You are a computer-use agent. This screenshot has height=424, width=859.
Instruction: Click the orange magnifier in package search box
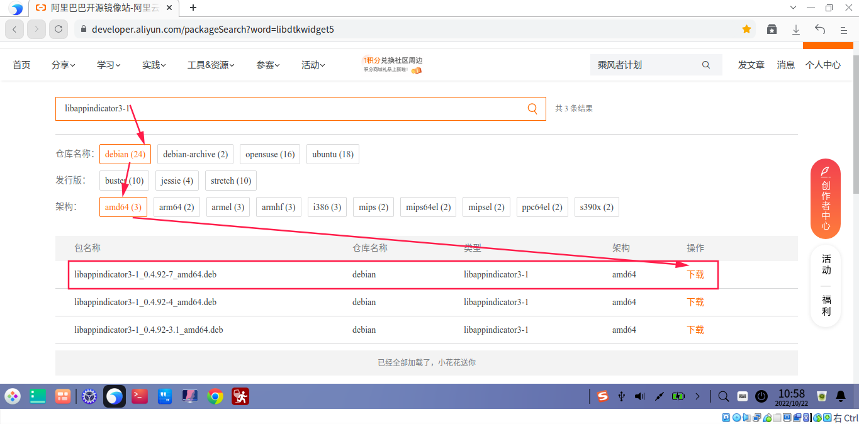coord(532,108)
